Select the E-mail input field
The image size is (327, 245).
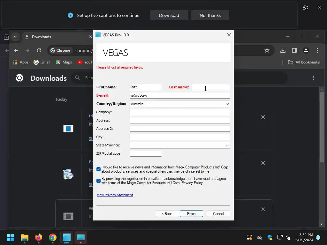tap(180, 95)
